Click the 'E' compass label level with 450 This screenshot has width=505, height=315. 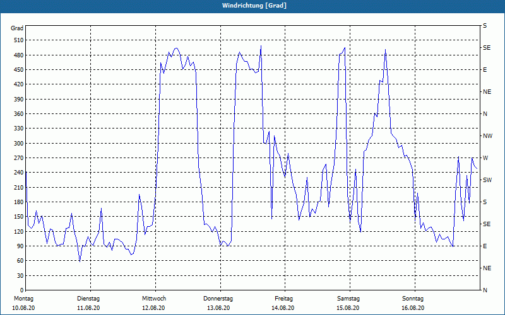coord(485,70)
